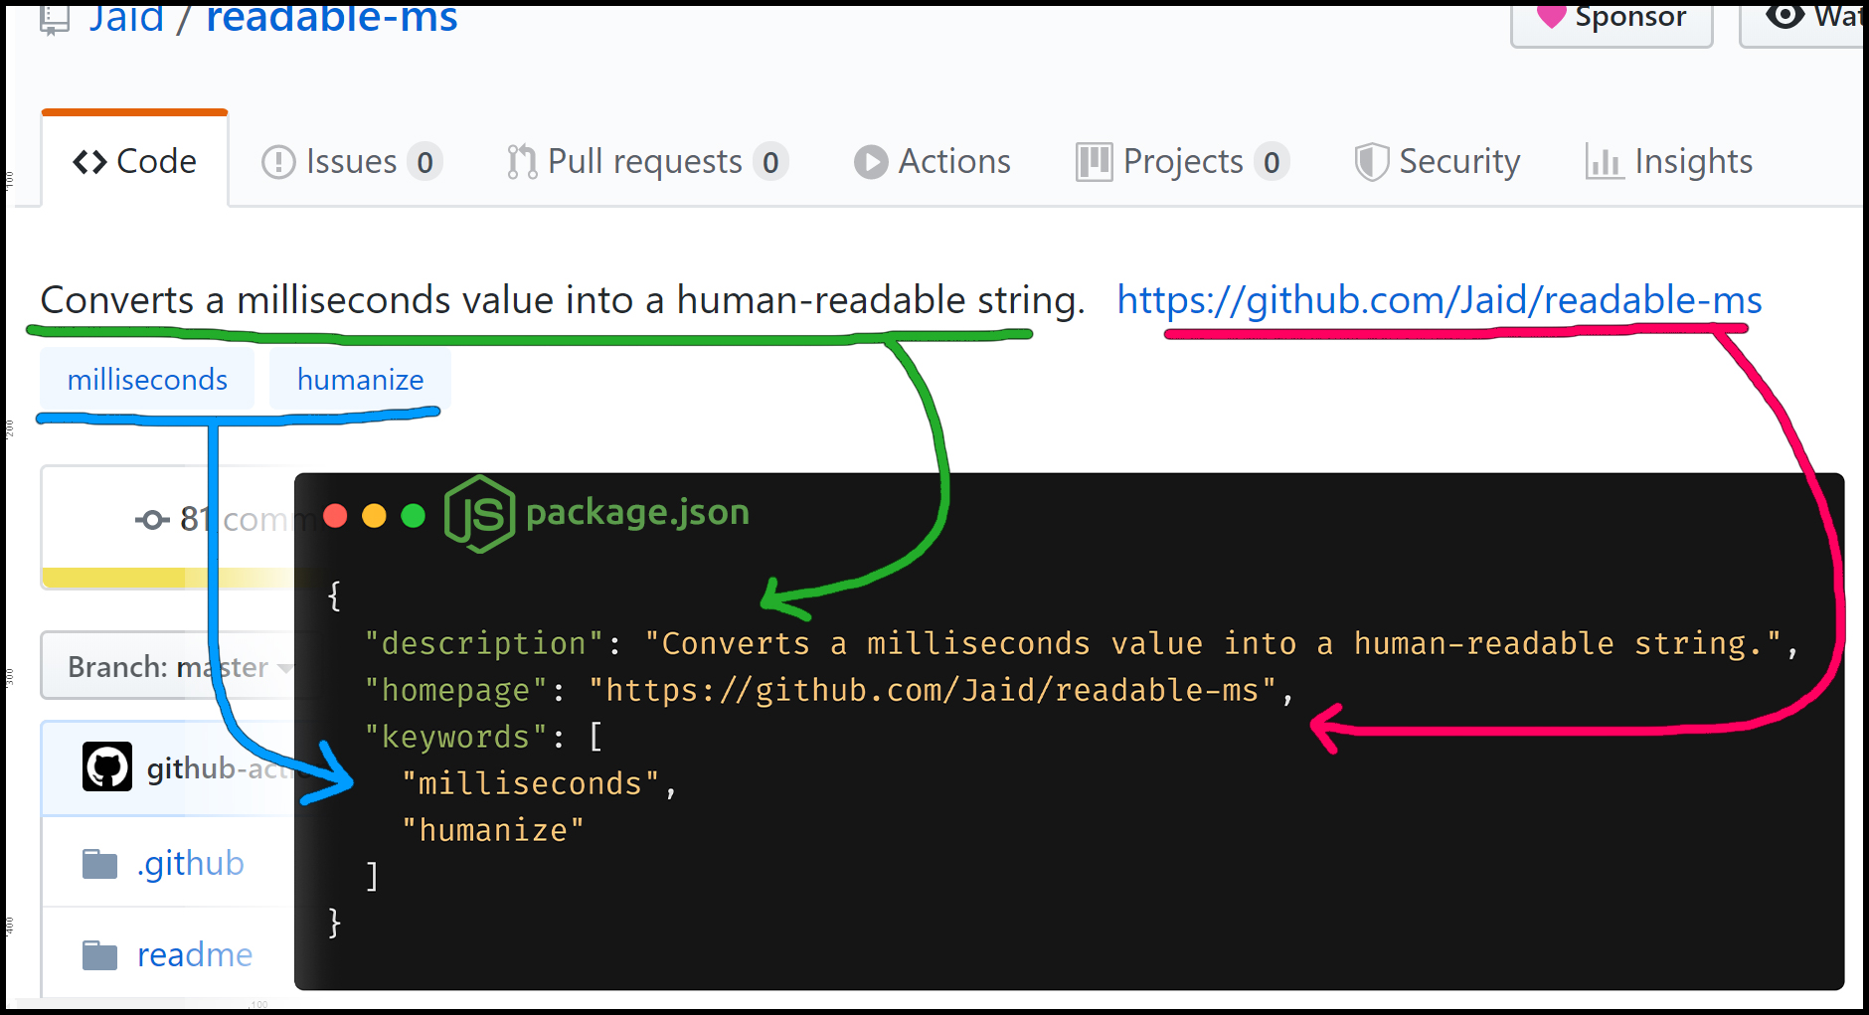Image resolution: width=1869 pixels, height=1015 pixels.
Task: Click the yellow language bar
Action: click(167, 578)
